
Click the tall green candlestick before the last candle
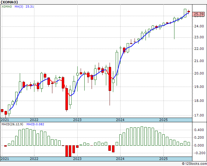185,13
